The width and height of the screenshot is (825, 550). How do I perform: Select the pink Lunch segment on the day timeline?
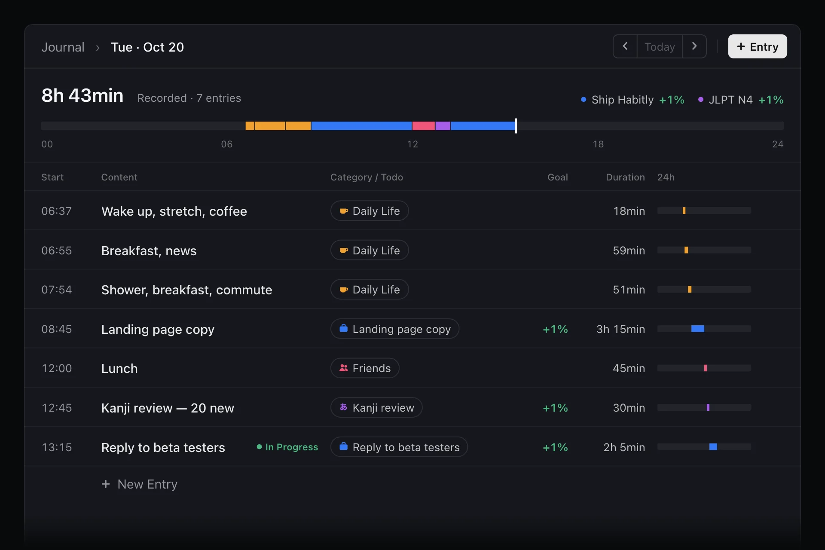pos(424,126)
